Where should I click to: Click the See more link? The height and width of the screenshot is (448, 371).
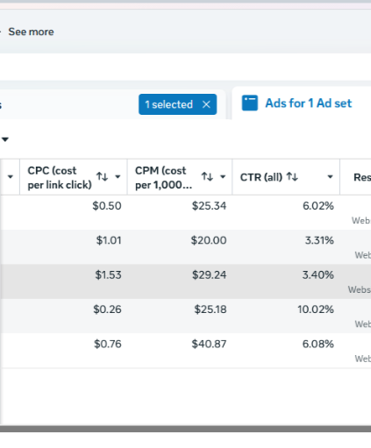point(31,32)
